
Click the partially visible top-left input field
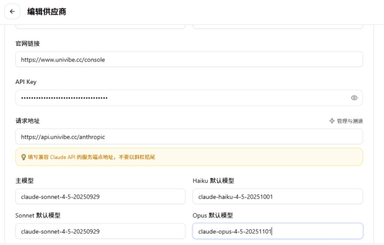(x=100, y=27)
